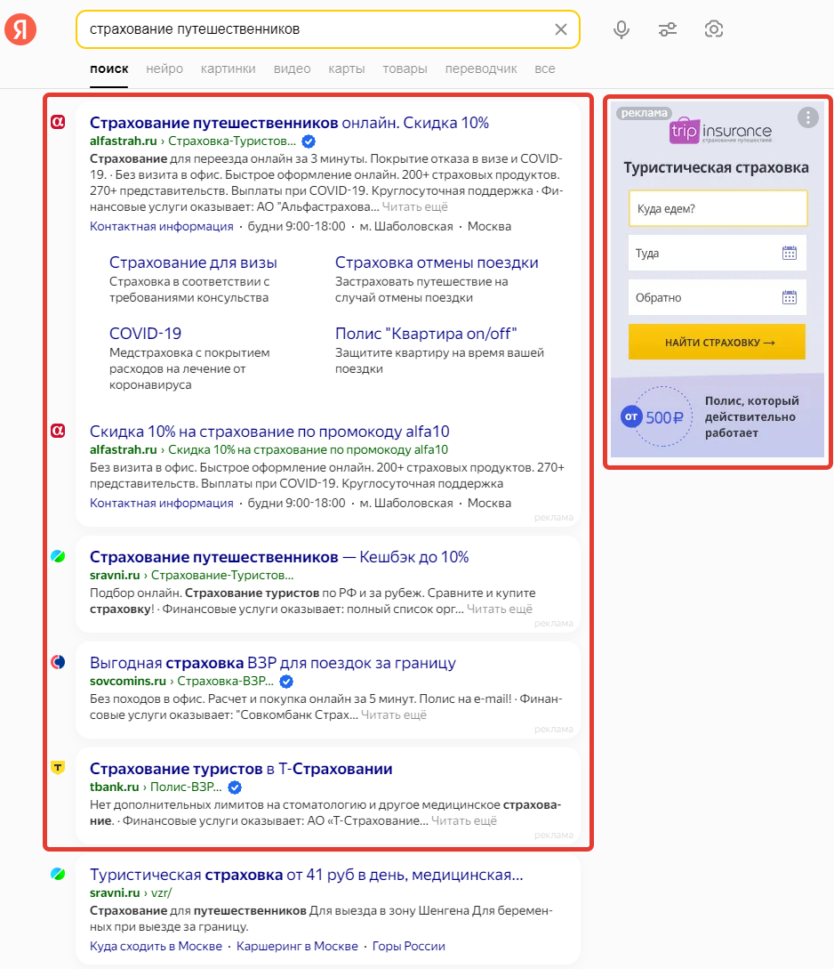
Task: Switch to the товары tab
Action: [405, 69]
